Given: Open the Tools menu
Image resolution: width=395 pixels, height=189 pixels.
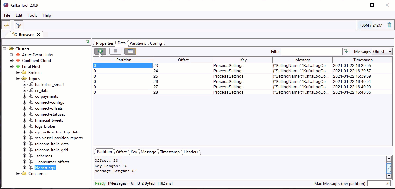Looking at the screenshot, I should [32, 15].
